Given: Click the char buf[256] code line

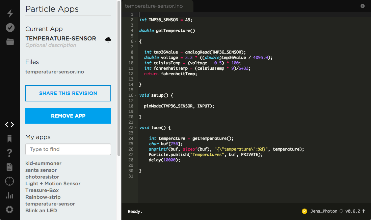Looking at the screenshot, I should pyautogui.click(x=166, y=144).
